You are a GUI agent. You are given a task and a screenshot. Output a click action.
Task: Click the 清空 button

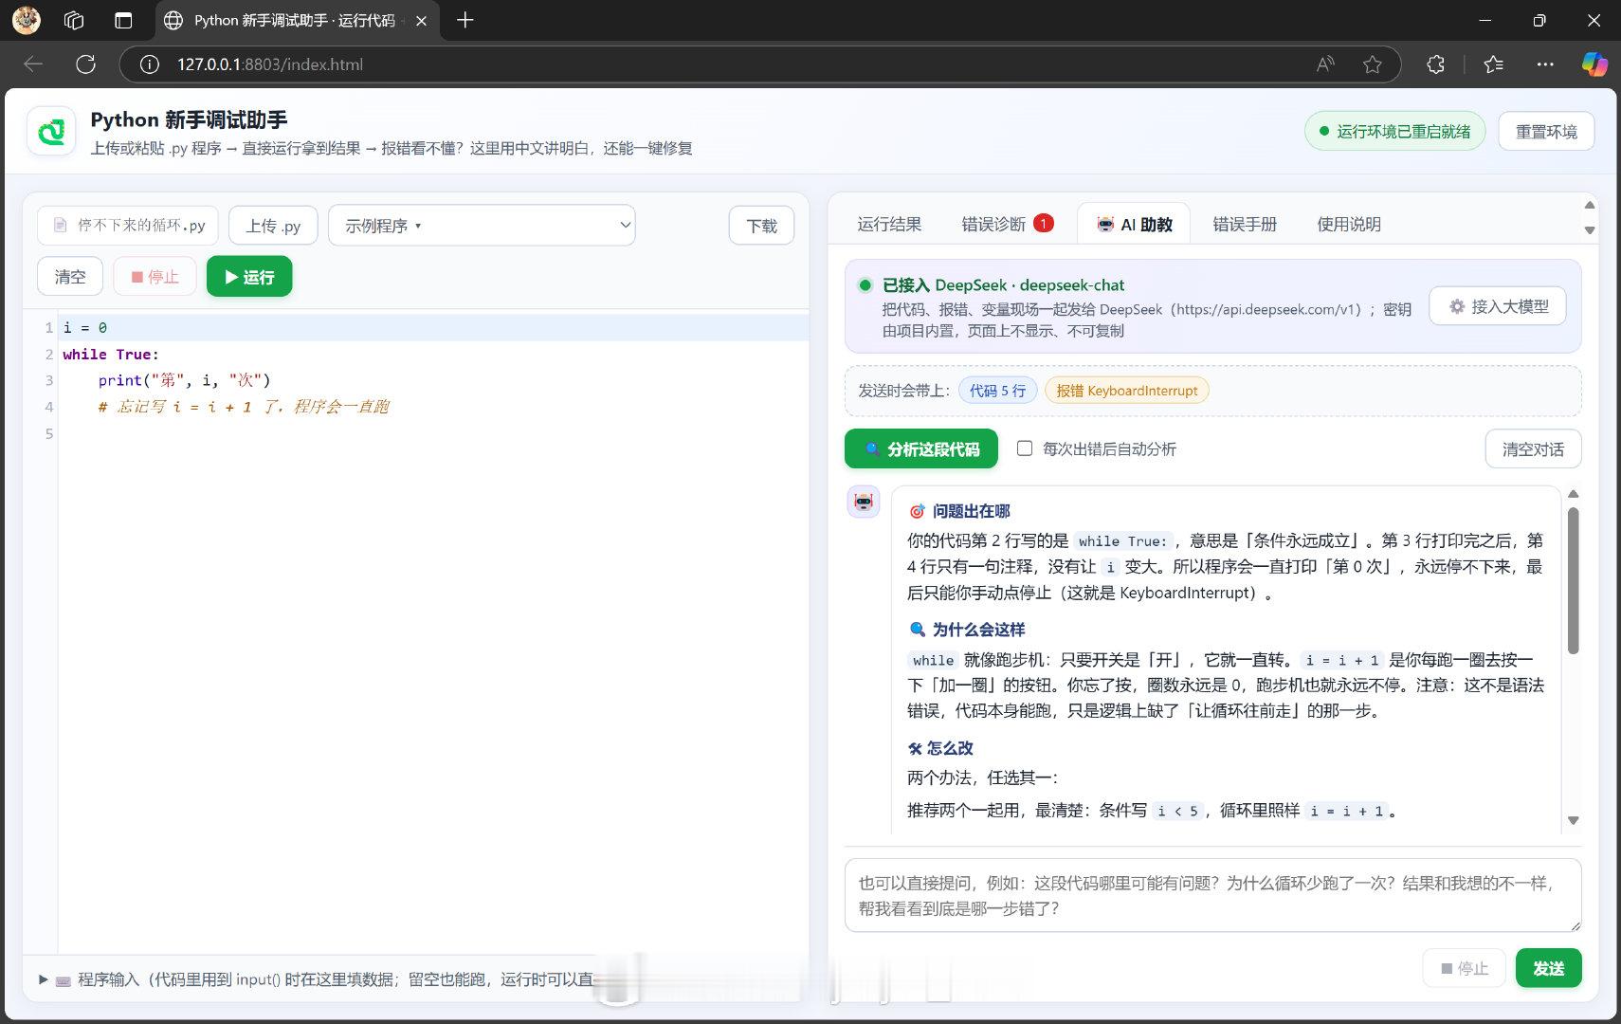[x=70, y=277]
